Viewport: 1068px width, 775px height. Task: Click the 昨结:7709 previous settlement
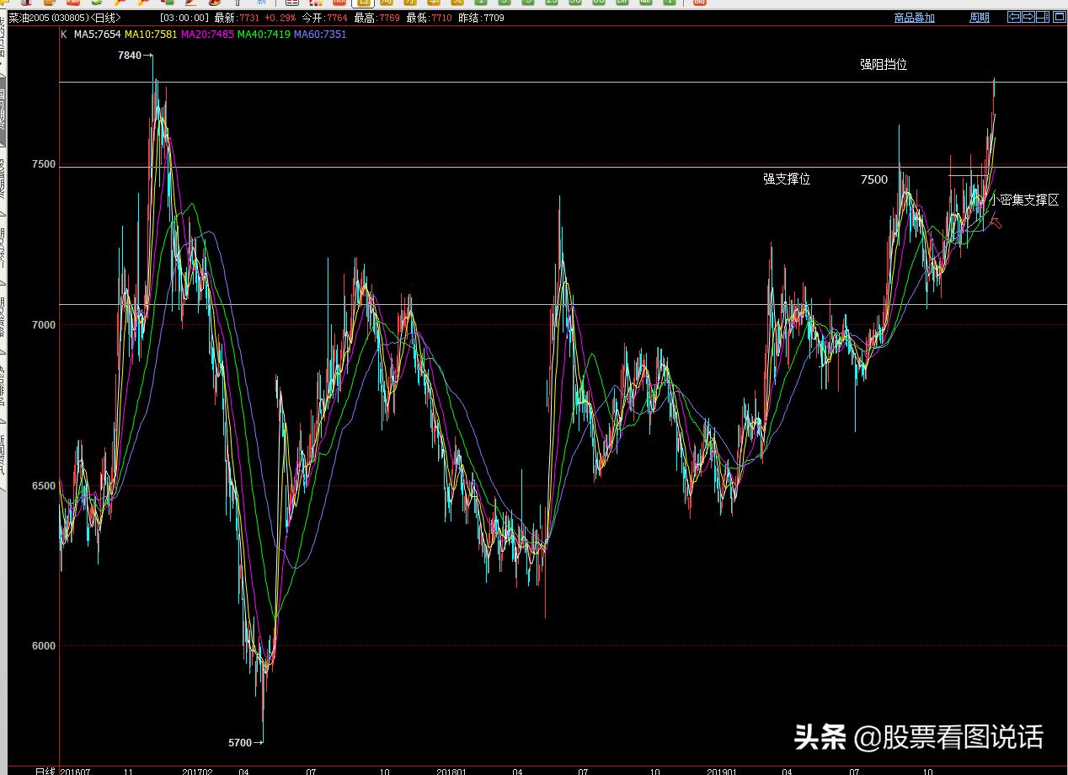pos(481,18)
